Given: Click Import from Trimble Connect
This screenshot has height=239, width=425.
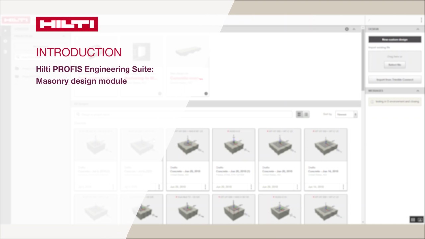Looking at the screenshot, I should coord(394,80).
